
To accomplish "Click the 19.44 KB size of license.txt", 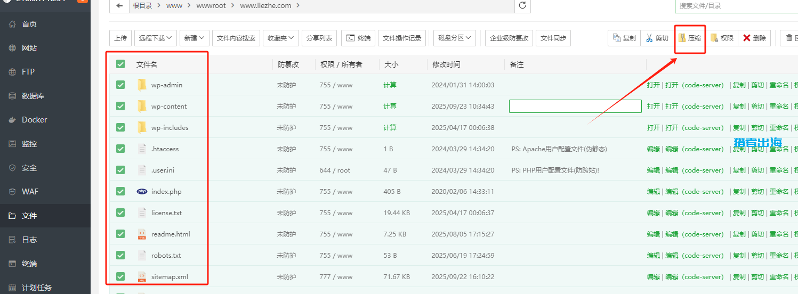I will tap(397, 213).
